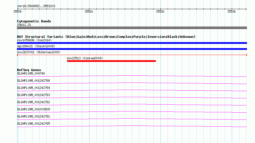
Task: Click the thin red esv2637001 loss line
Action: [132, 55]
